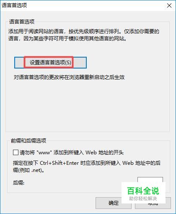176x214 pixels.
Task: Click the 设置语言首选项(S) button
Action: click(50, 63)
